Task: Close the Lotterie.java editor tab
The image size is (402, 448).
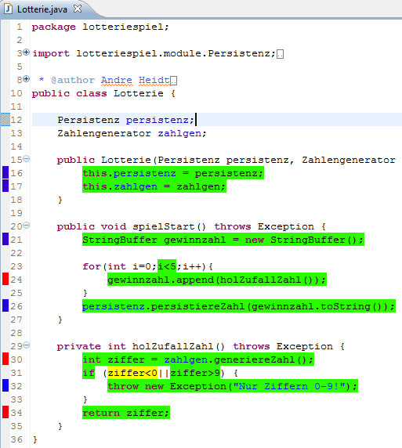Action: tap(78, 9)
